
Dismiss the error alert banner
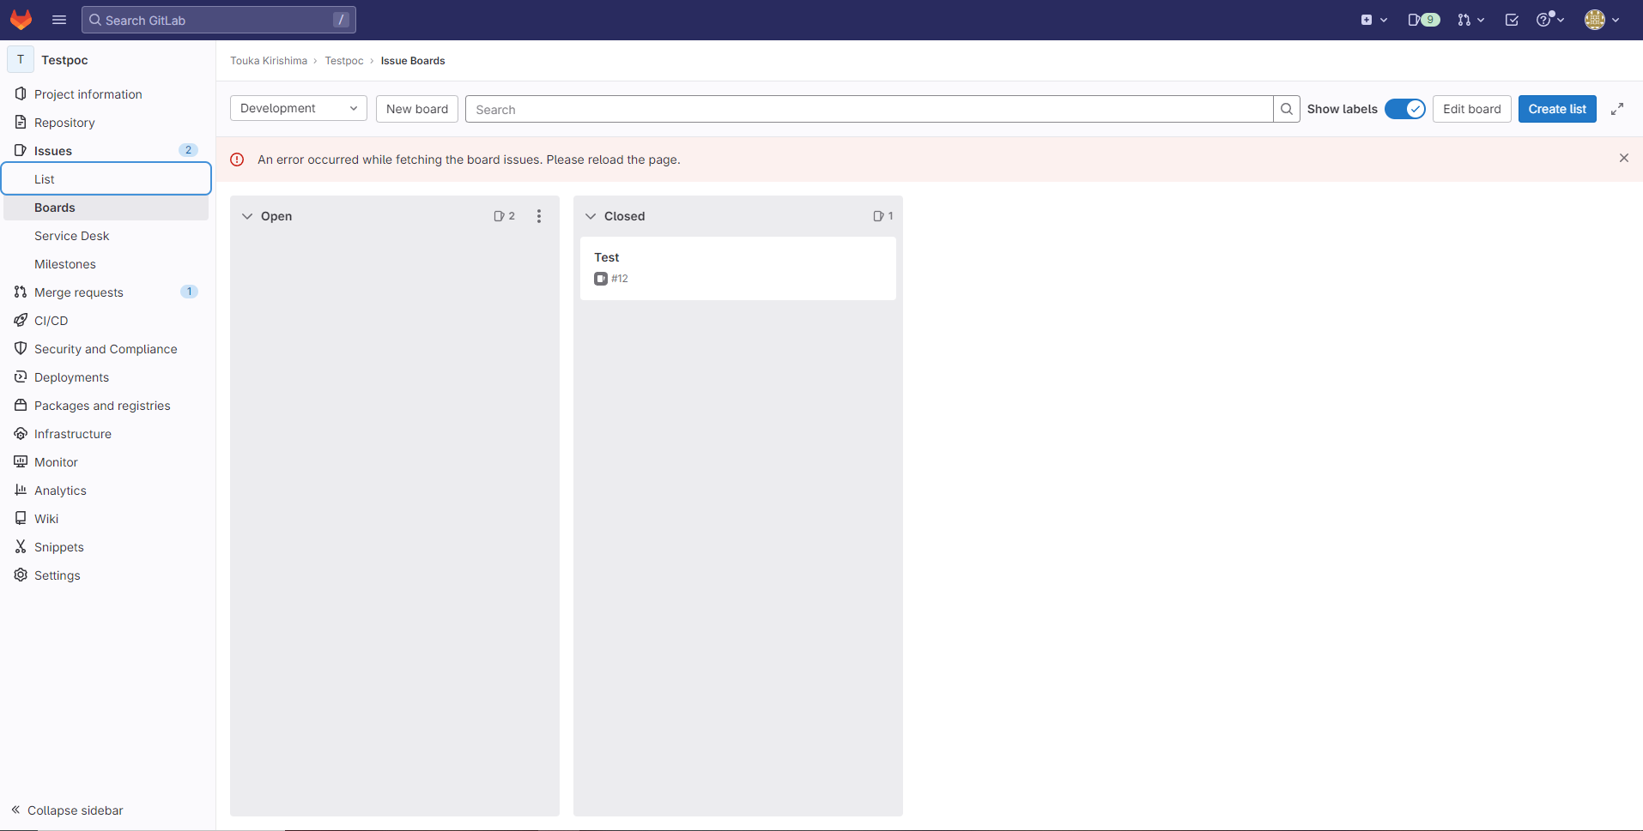pos(1623,158)
